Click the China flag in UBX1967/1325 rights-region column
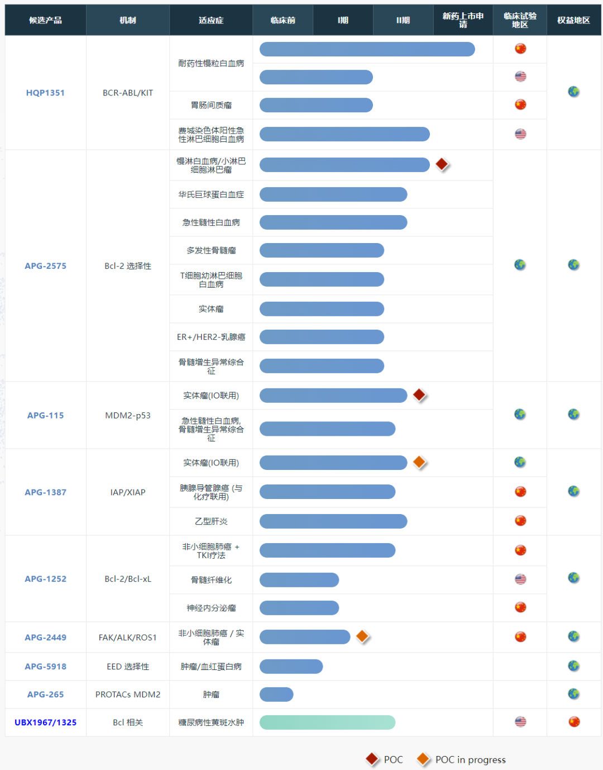Screen dimensions: 603x770 [x=574, y=721]
